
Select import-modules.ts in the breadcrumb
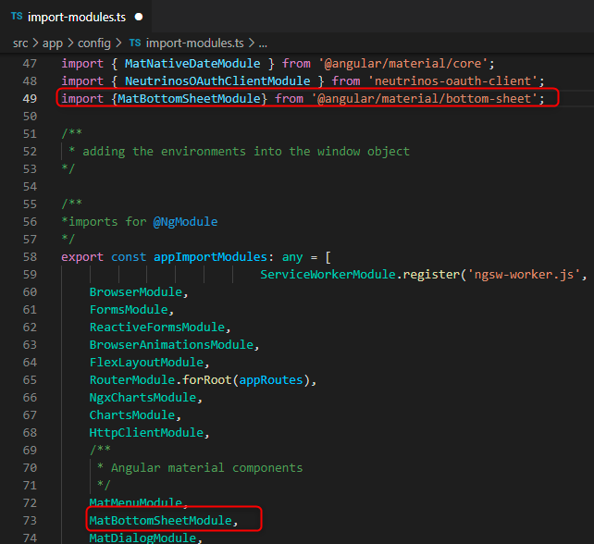[x=194, y=43]
